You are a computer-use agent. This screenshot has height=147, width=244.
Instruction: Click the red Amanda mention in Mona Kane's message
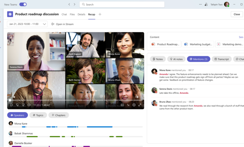164,74
